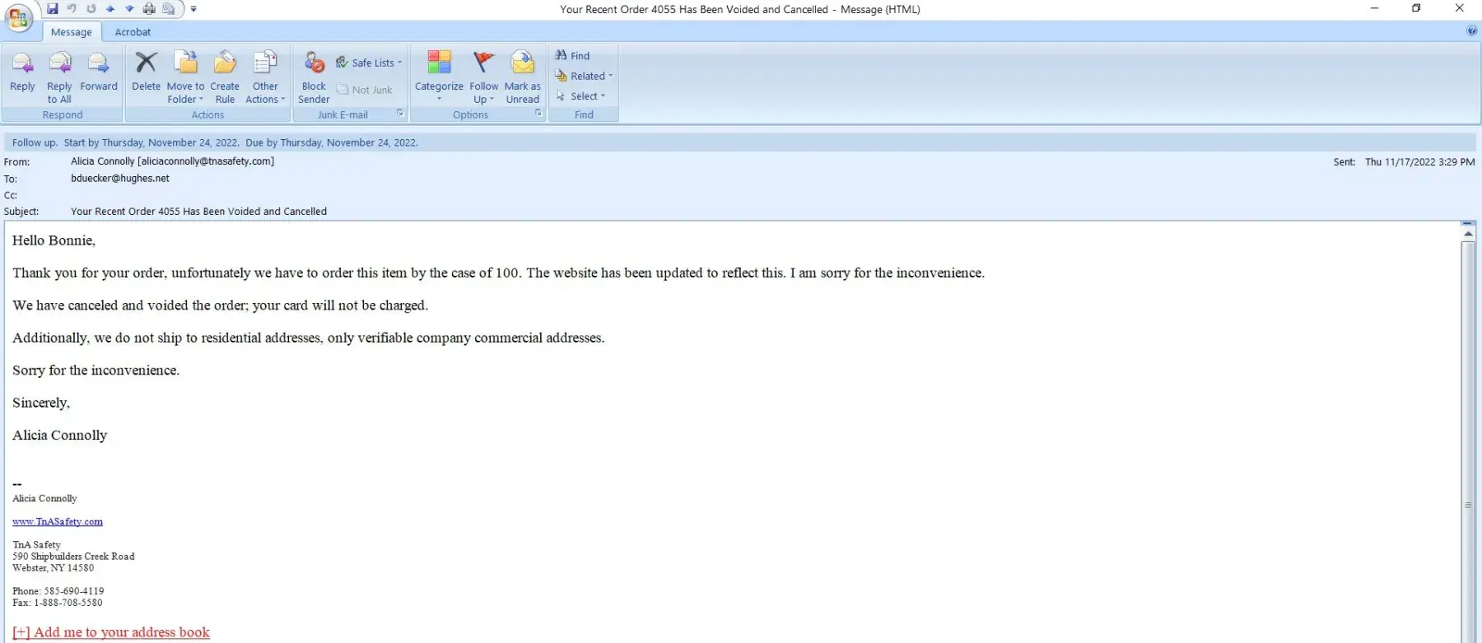The image size is (1482, 643).
Task: Expand the Select dropdown
Action: pyautogui.click(x=581, y=96)
